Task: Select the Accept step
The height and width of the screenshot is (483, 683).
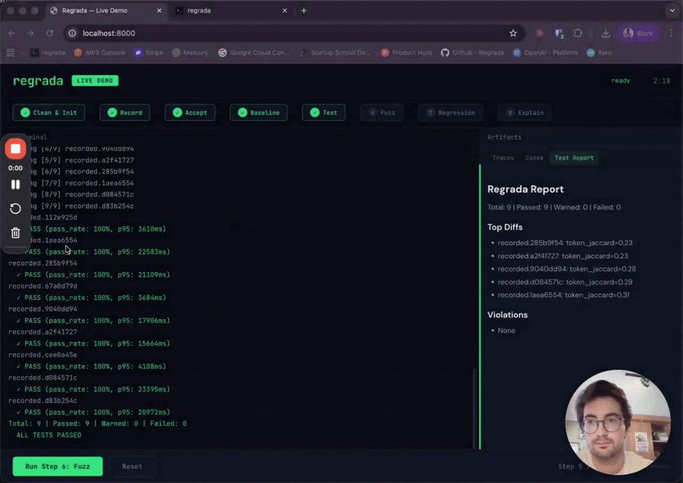Action: pyautogui.click(x=189, y=112)
